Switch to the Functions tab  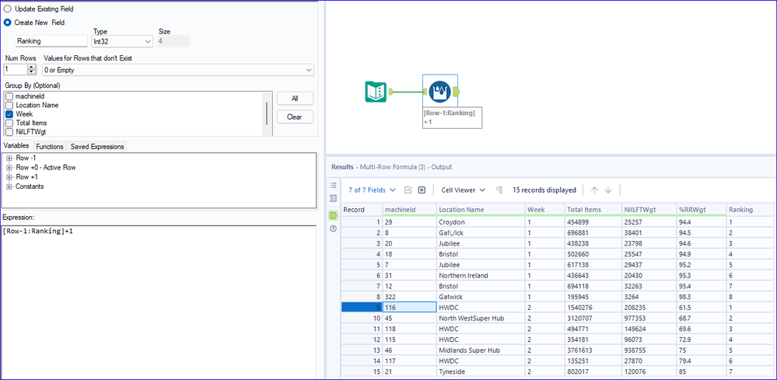tap(50, 146)
